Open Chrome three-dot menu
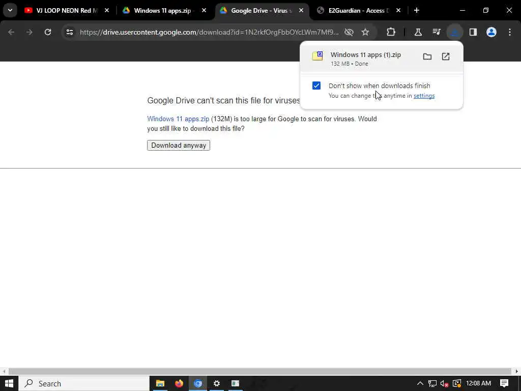The image size is (521, 391). [510, 32]
